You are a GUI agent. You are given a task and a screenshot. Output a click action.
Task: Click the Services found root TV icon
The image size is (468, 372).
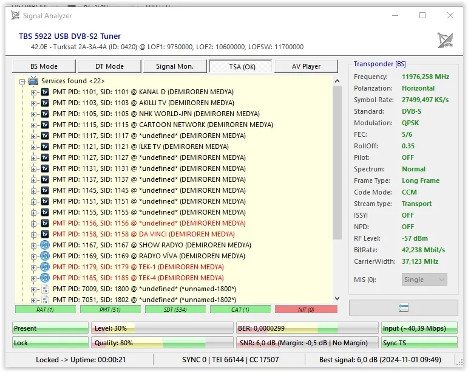click(33, 81)
